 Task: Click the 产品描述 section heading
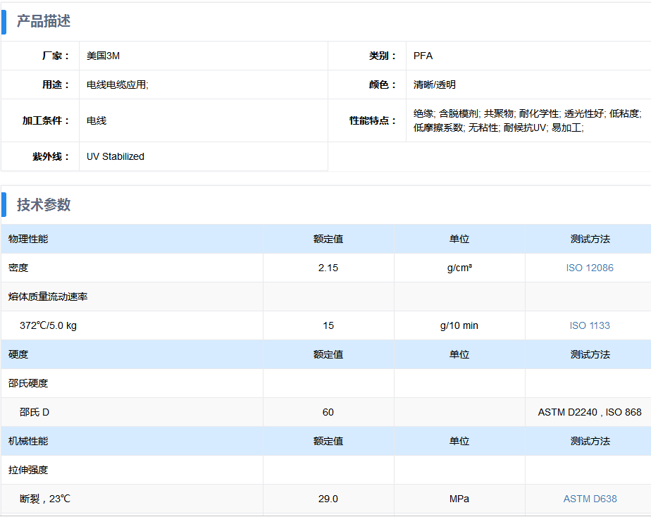[44, 21]
